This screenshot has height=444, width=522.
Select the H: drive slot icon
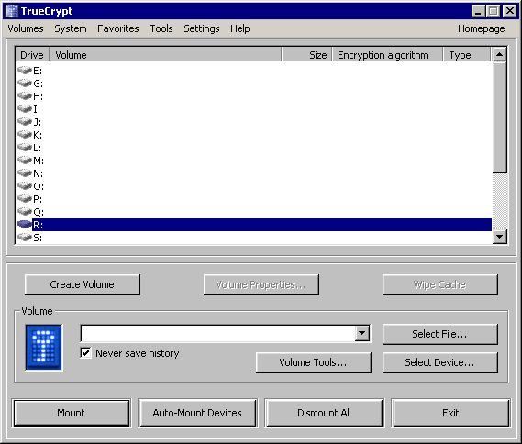[x=24, y=95]
